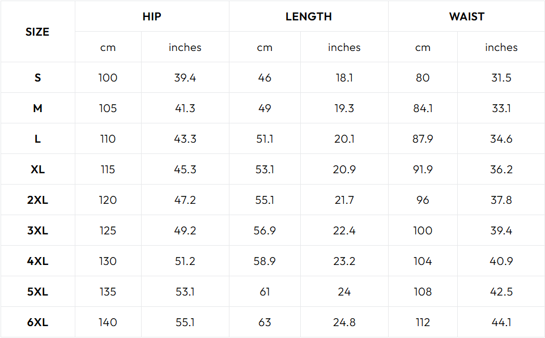This screenshot has height=338, width=545.
Task: Click the cm subheader under WAIST
Action: coord(423,48)
